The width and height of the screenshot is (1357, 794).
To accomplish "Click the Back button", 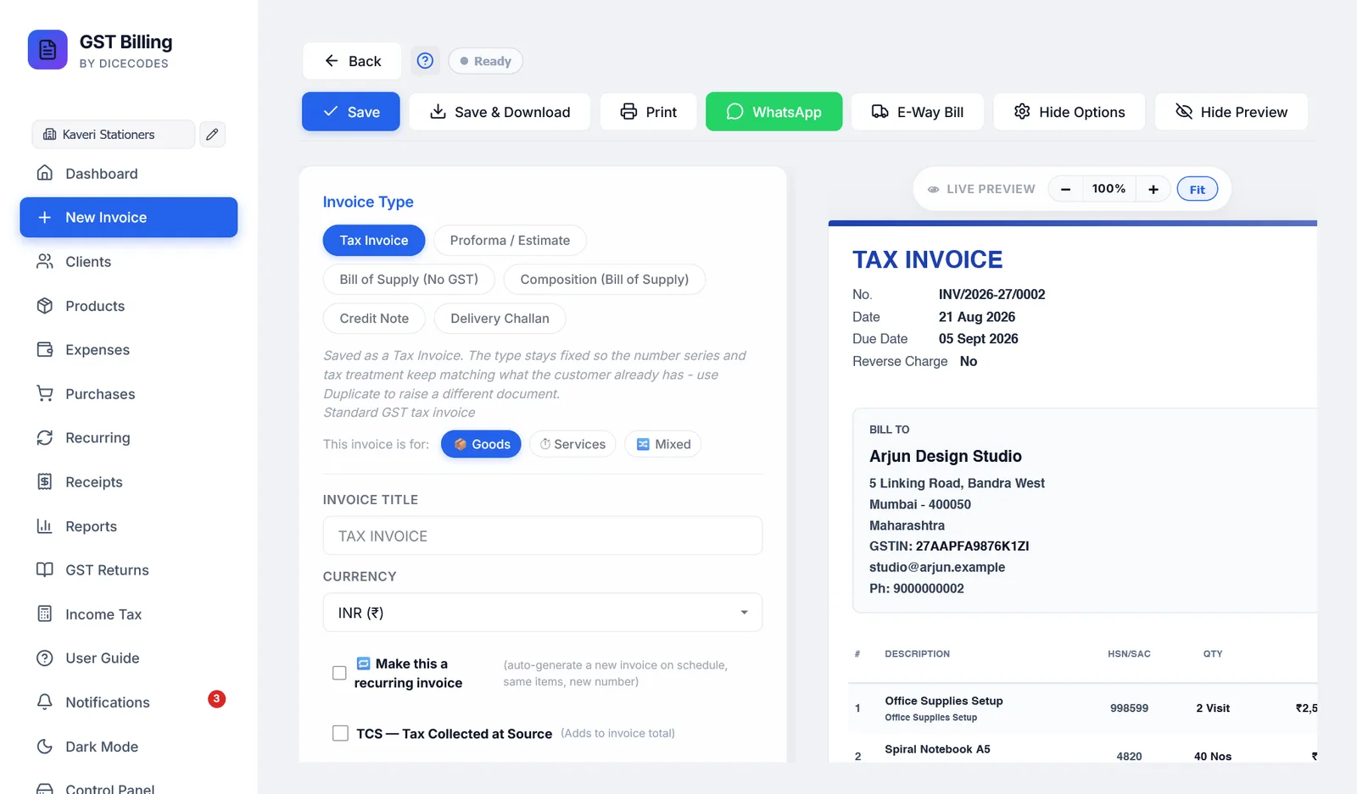I will pyautogui.click(x=352, y=61).
